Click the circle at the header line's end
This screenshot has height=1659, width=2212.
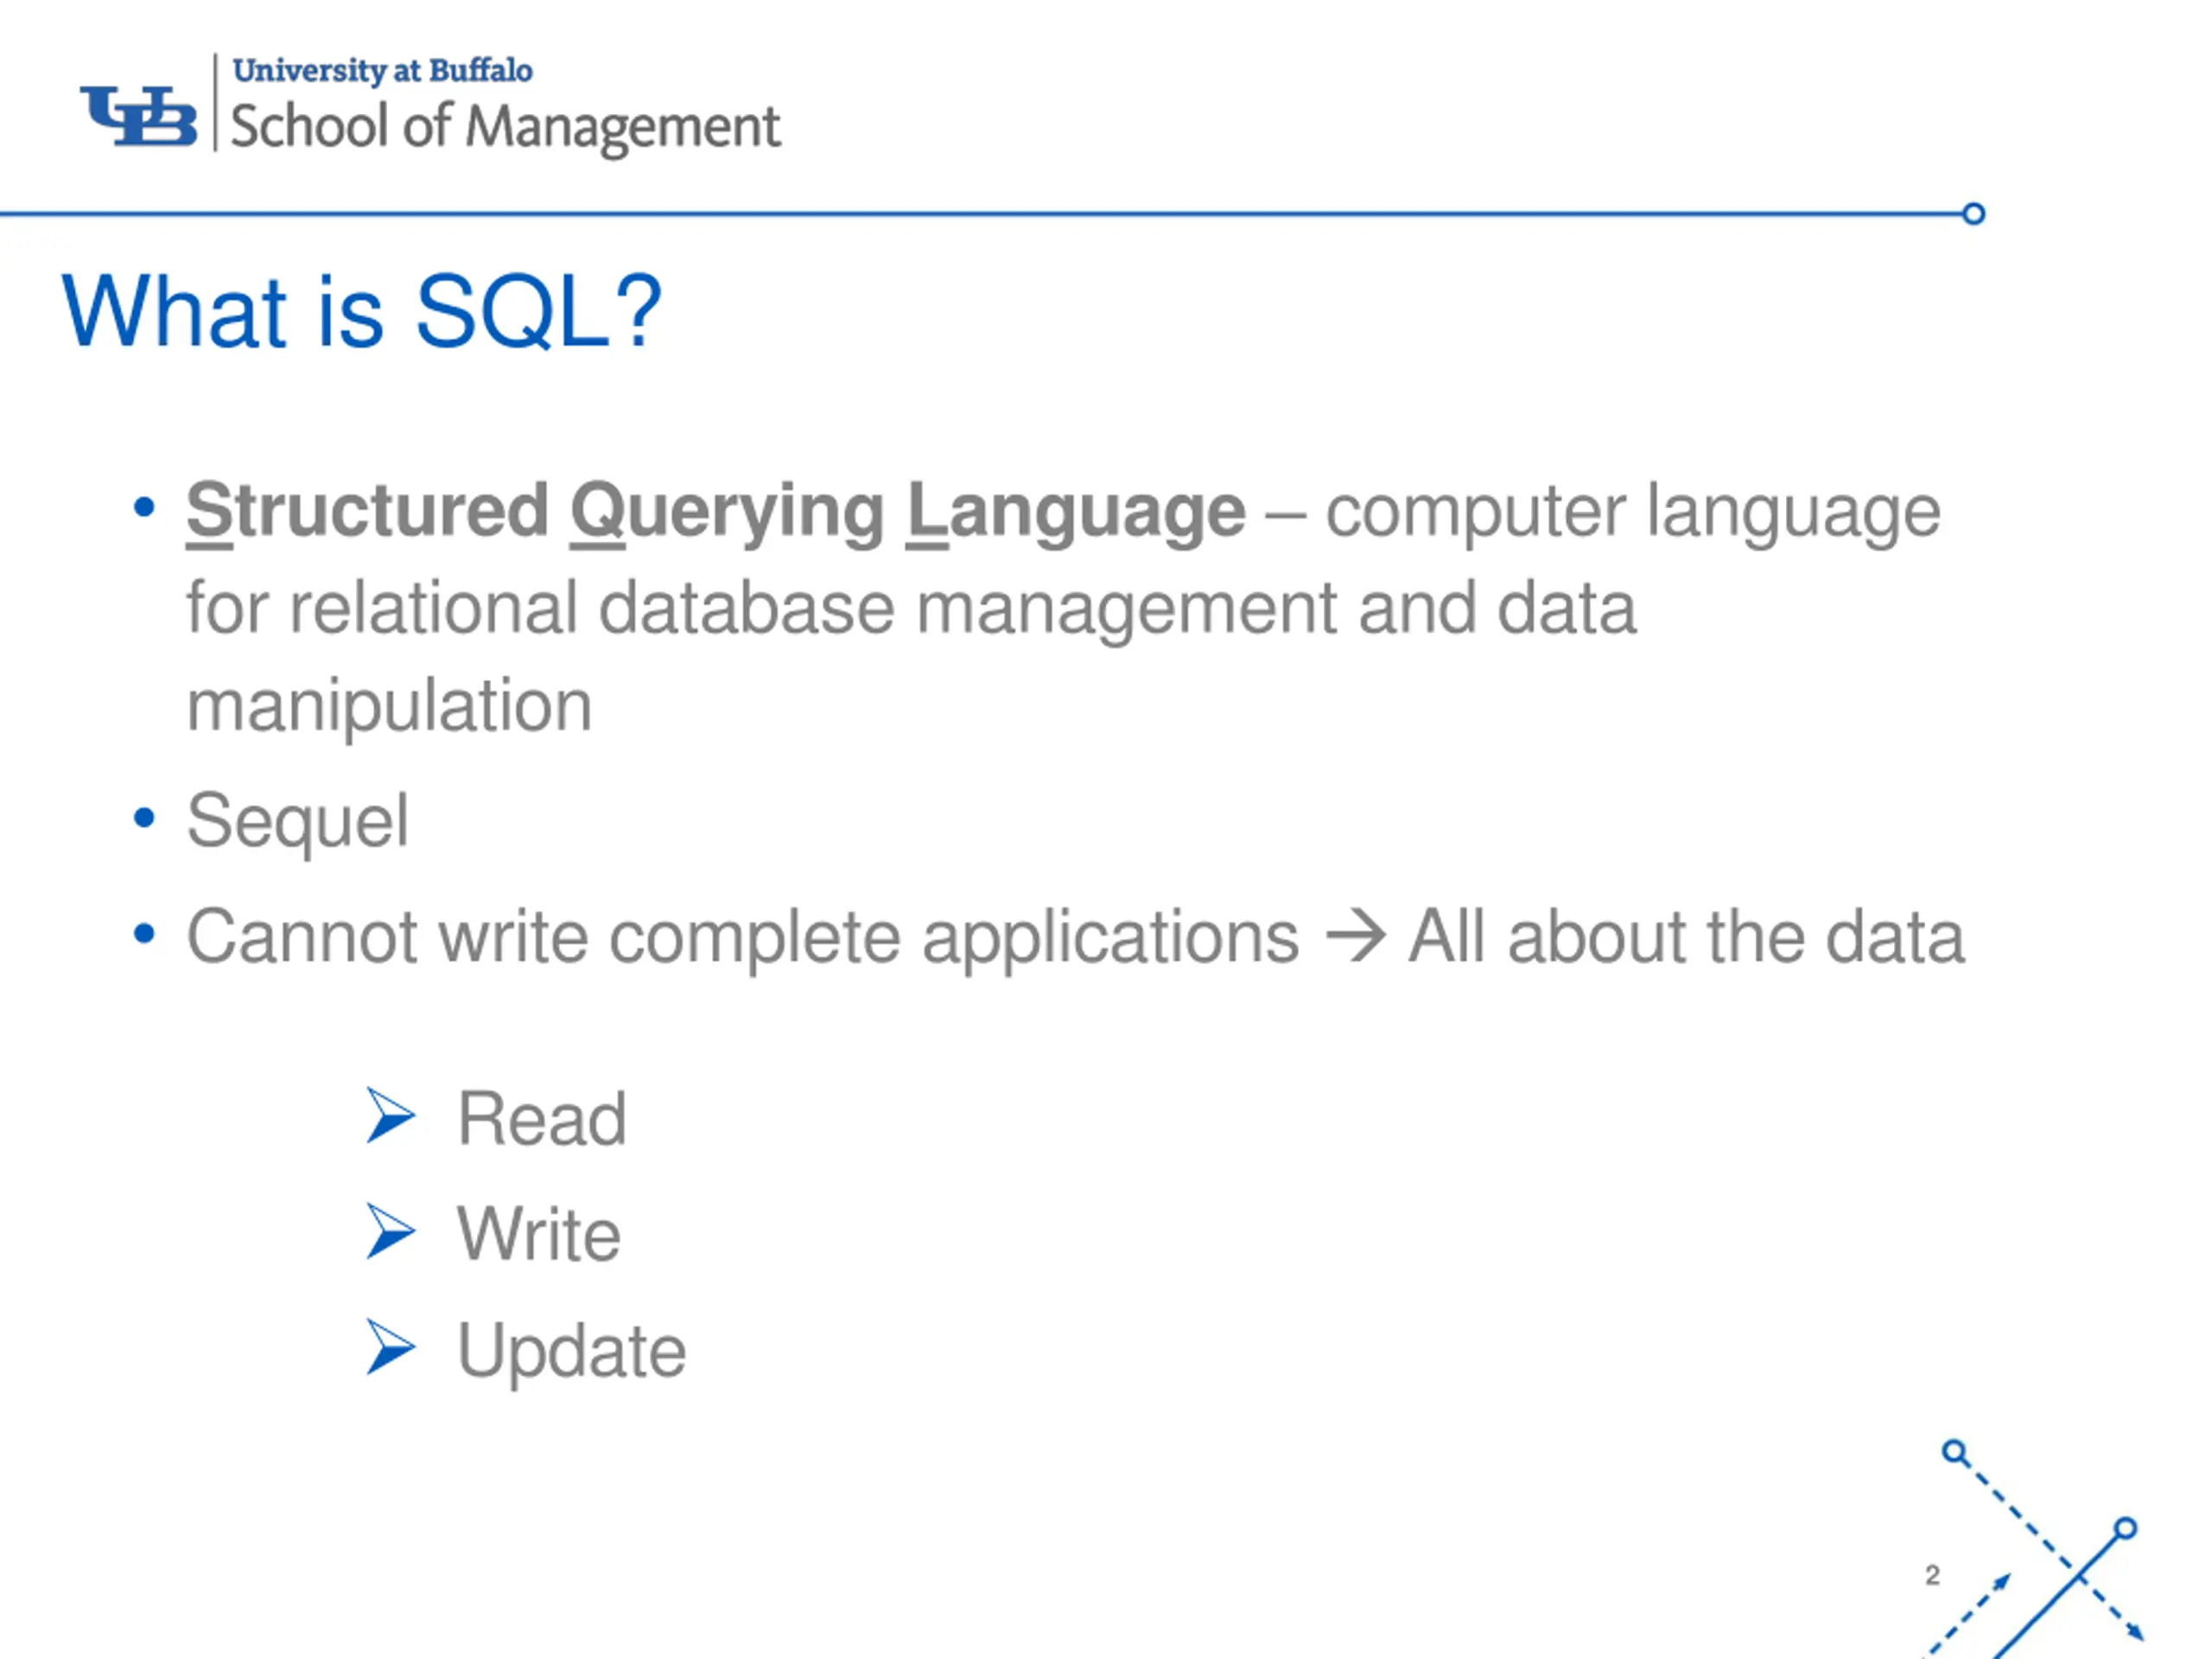(1973, 214)
